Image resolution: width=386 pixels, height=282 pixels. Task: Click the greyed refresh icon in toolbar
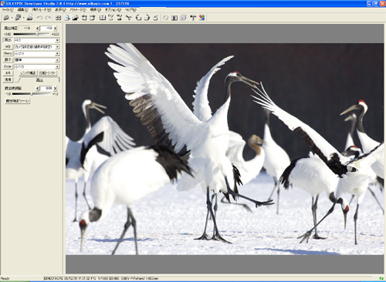coord(165,18)
